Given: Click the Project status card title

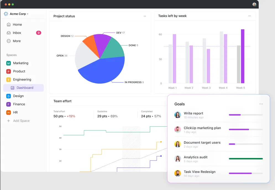Looking at the screenshot, I should (64, 16).
